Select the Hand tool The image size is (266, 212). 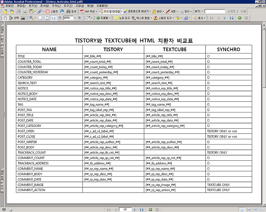[5, 18]
